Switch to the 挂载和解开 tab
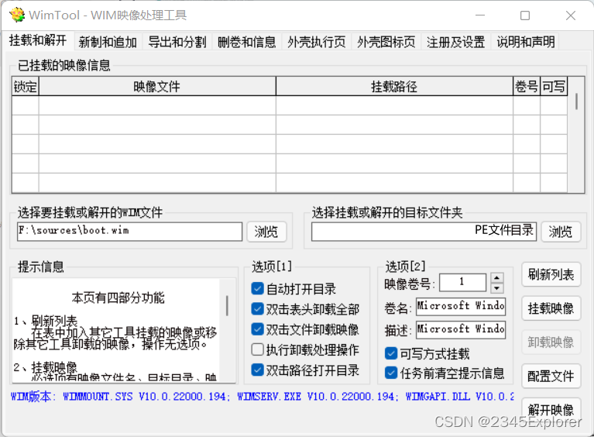 point(38,40)
